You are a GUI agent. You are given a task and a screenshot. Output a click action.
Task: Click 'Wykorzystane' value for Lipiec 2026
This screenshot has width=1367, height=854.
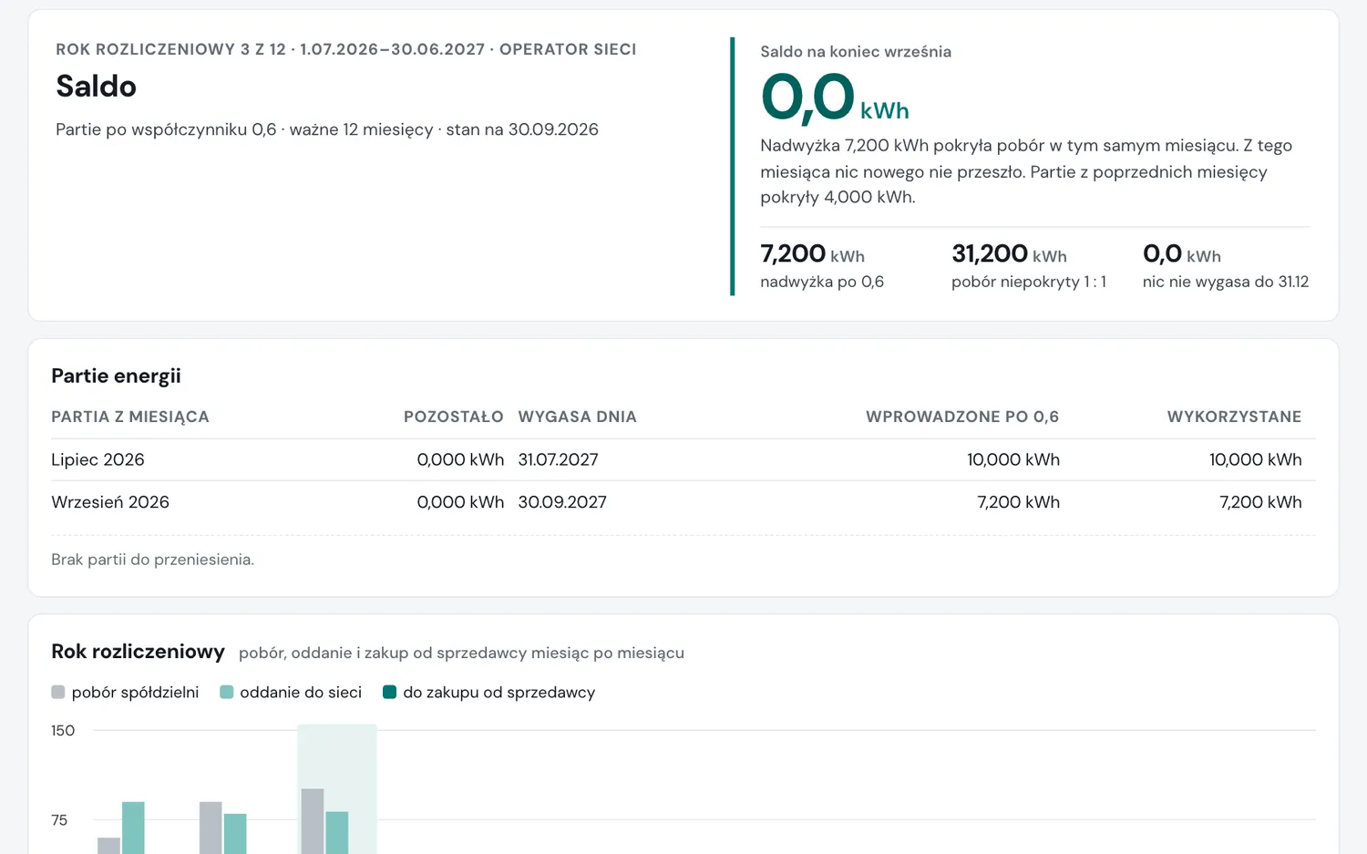click(x=1256, y=459)
